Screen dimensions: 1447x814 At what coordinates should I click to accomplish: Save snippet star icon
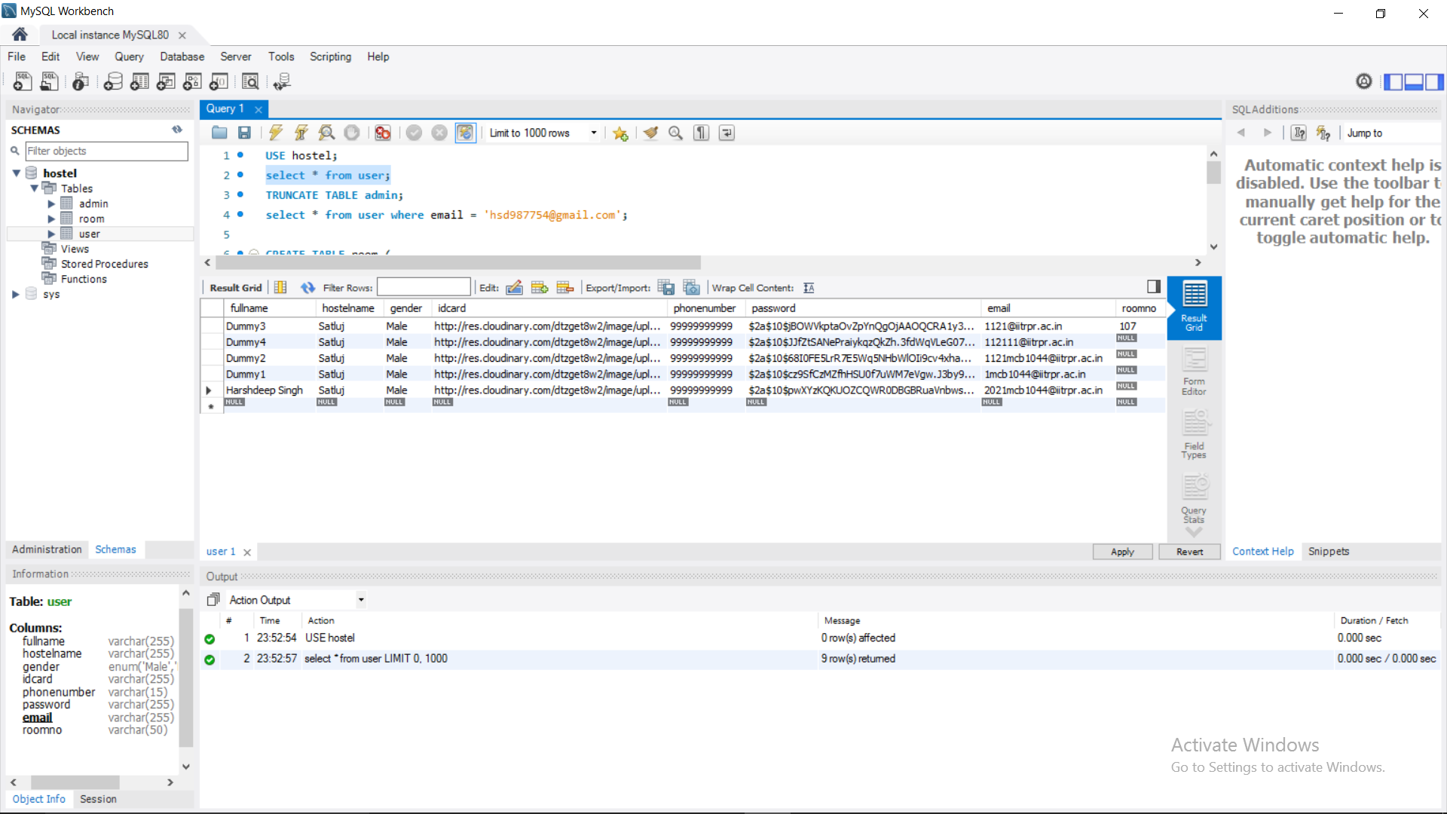[x=620, y=133]
